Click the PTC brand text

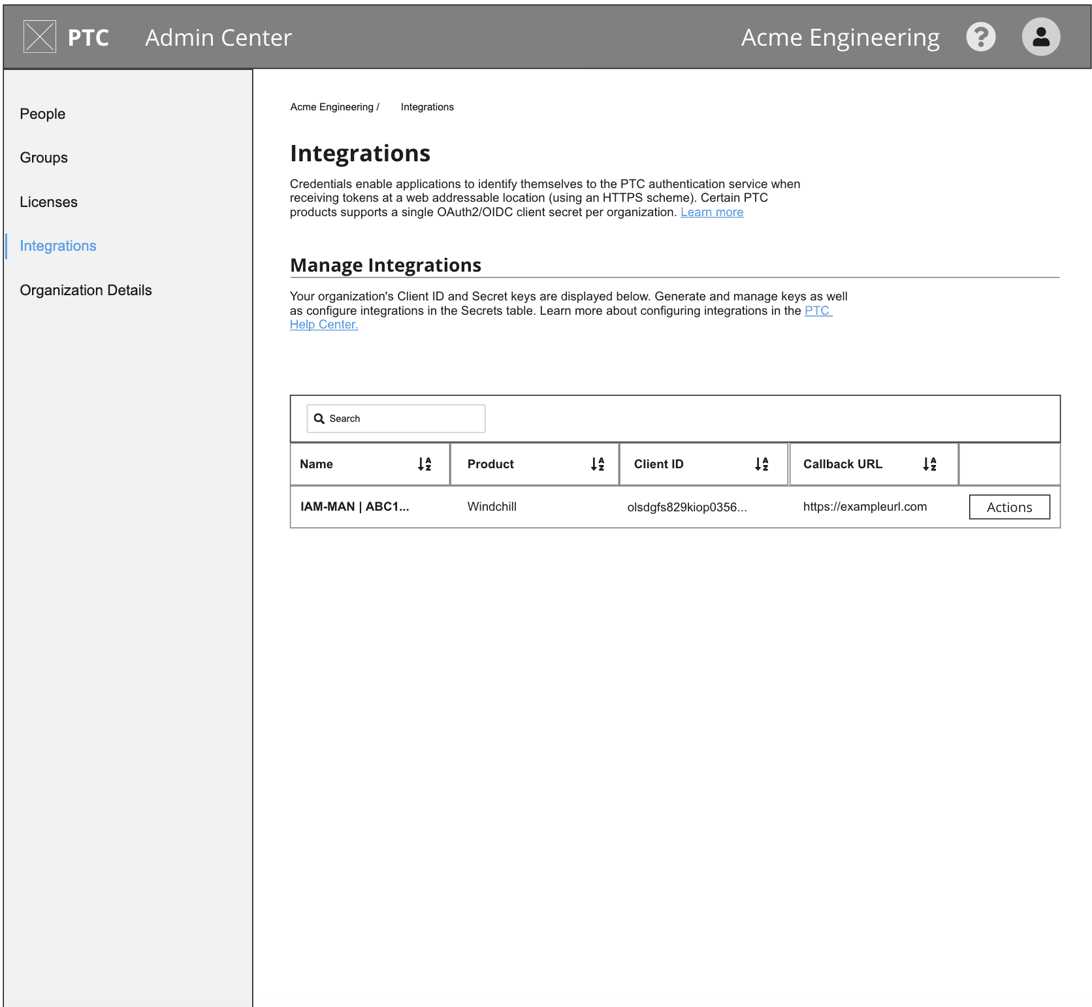point(88,38)
